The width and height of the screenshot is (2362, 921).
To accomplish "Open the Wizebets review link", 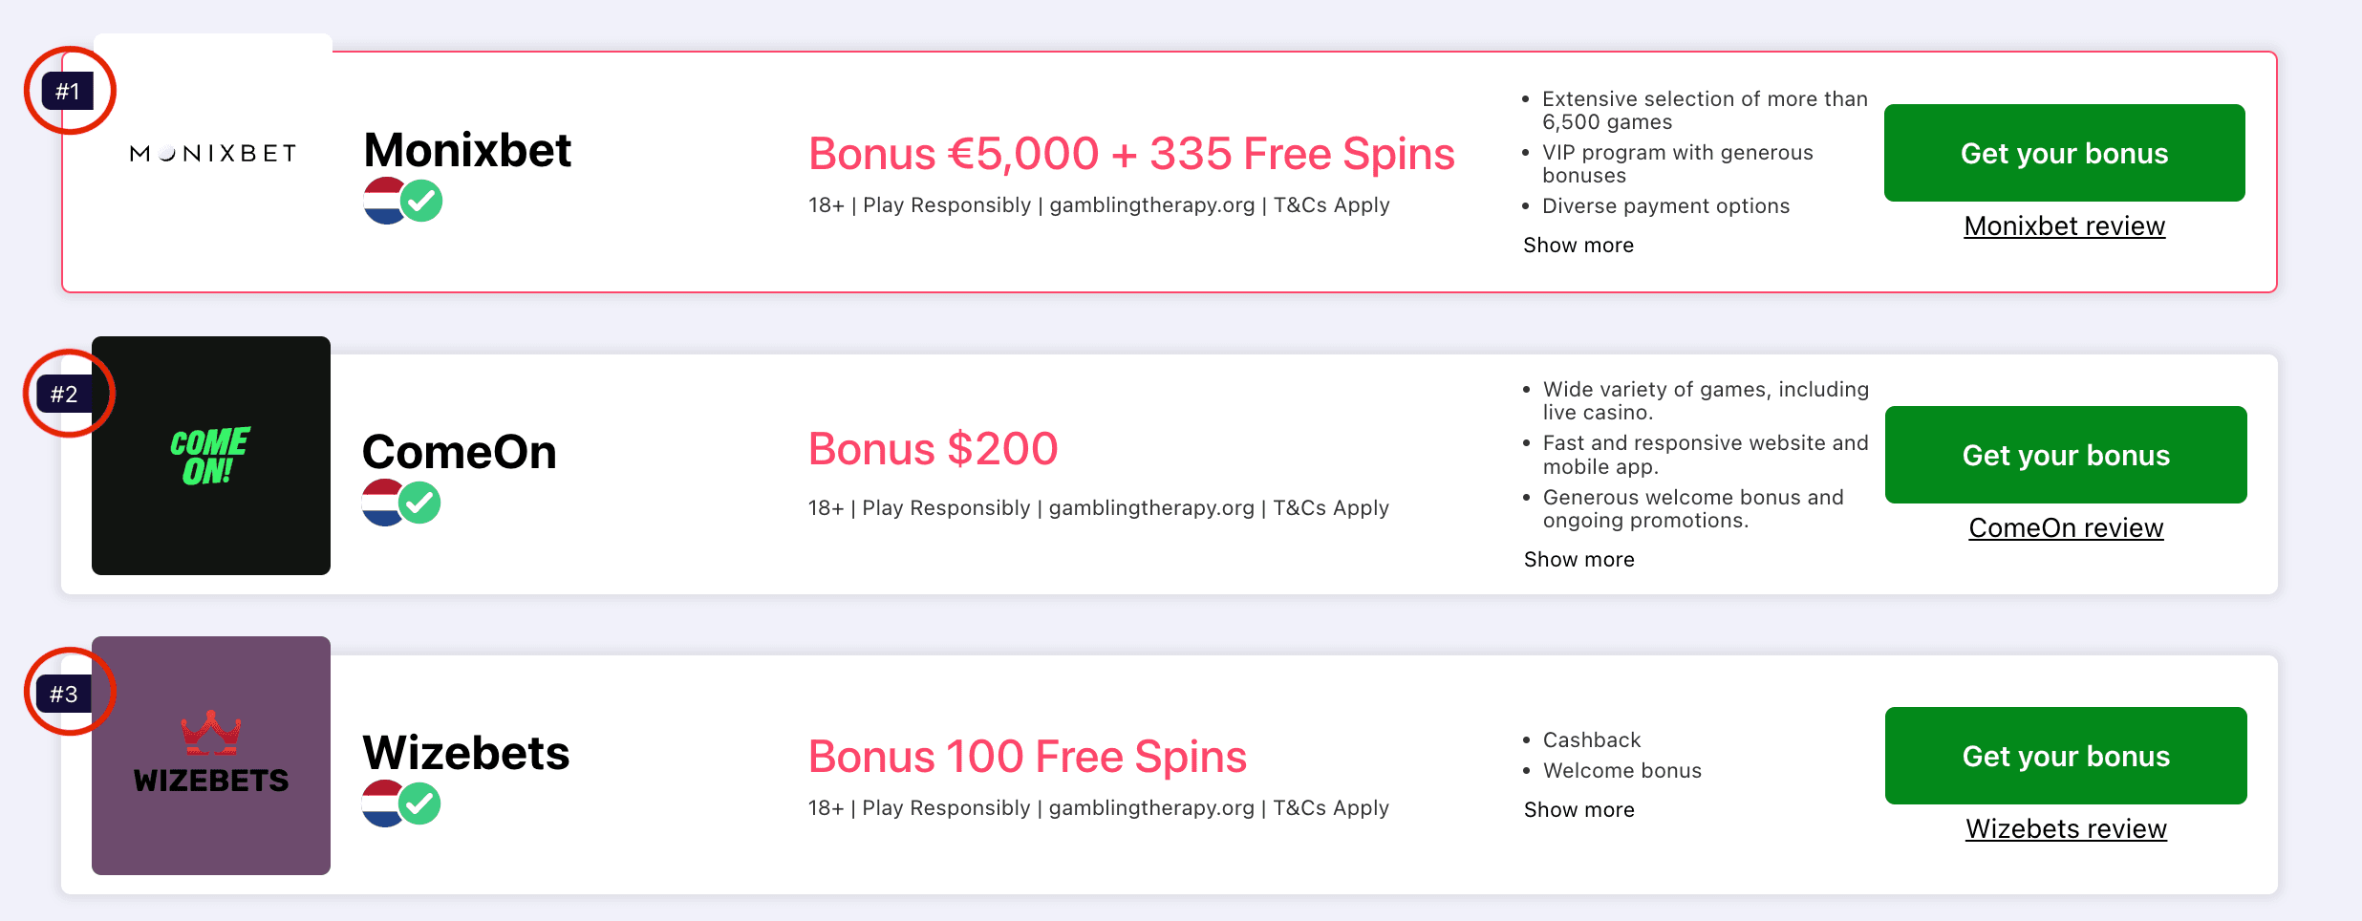I will point(2066,829).
